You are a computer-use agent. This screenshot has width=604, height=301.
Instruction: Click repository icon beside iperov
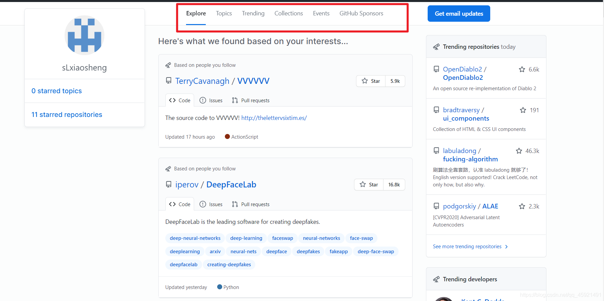[x=169, y=184]
